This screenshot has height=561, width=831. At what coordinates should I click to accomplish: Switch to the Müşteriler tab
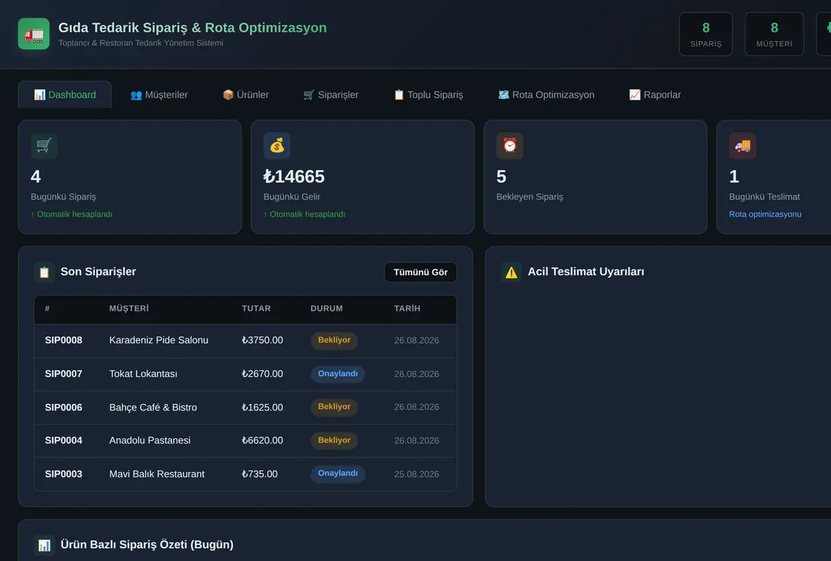point(159,95)
